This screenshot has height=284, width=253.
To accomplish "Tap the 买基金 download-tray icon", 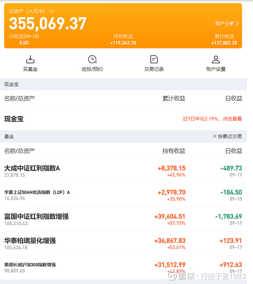I will click(30, 59).
